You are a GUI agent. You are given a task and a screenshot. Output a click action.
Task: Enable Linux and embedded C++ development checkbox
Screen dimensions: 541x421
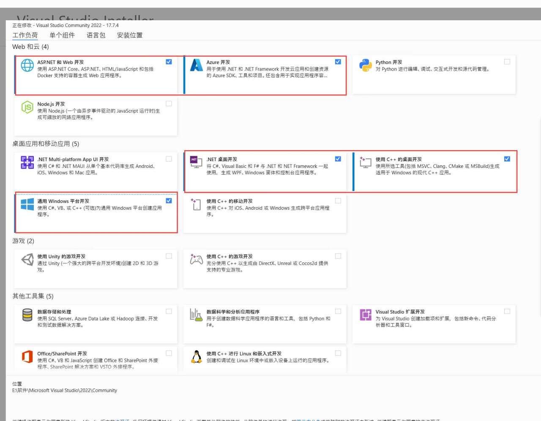[338, 353]
